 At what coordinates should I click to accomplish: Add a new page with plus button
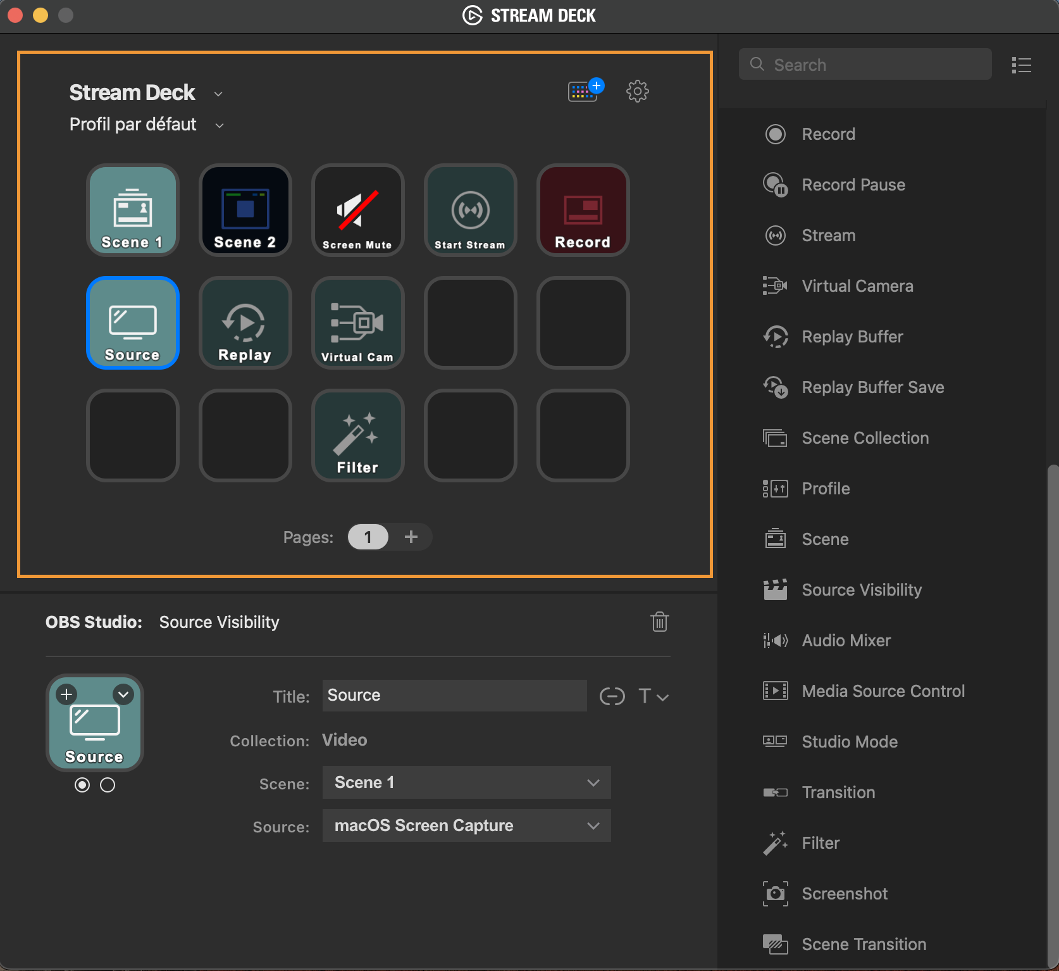[x=411, y=537]
